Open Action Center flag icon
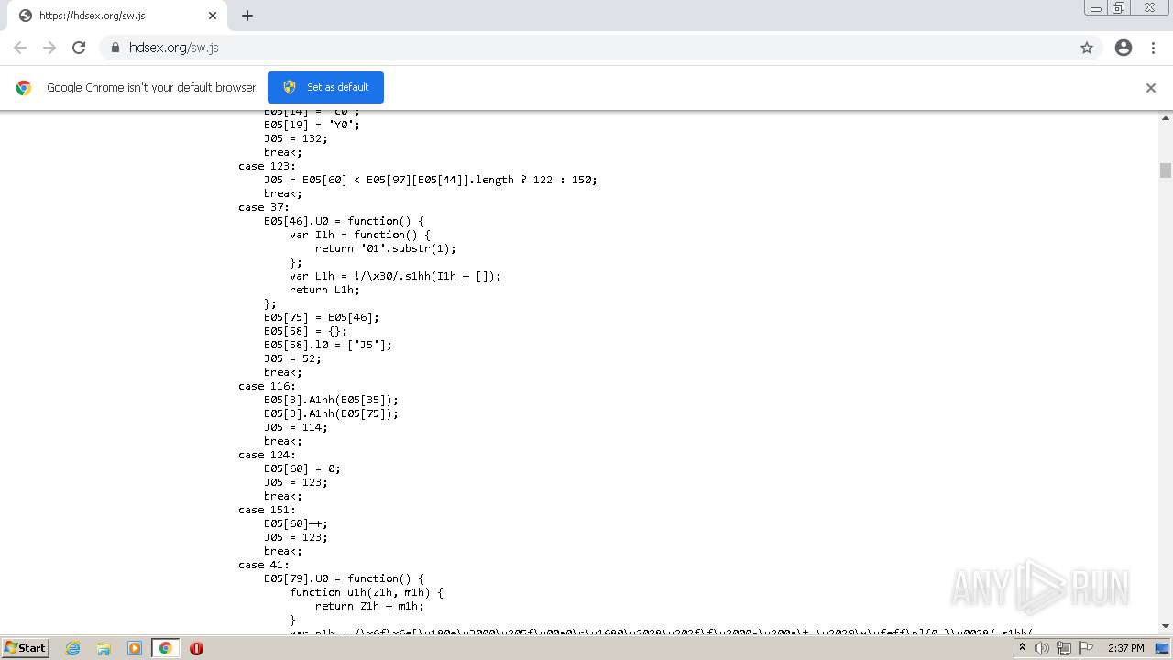The width and height of the screenshot is (1173, 660). (1086, 648)
